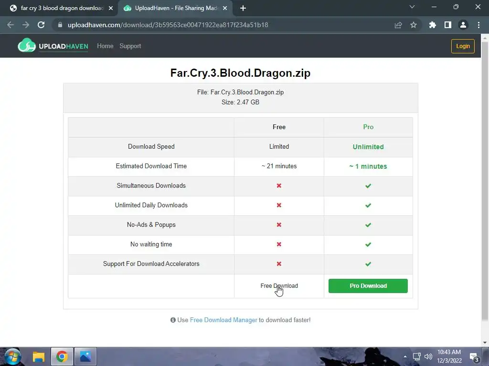Click the padlock site info icon
This screenshot has width=489, height=366.
pyautogui.click(x=60, y=25)
